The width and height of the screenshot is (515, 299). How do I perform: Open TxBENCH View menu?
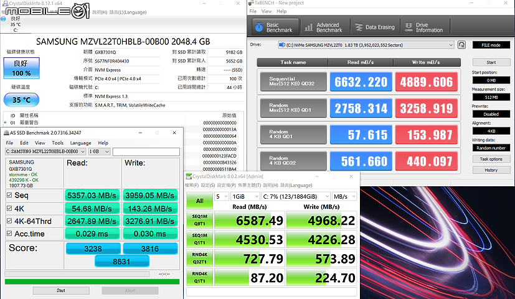coord(267,11)
